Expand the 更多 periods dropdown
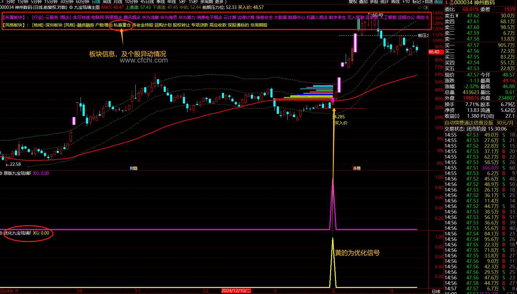517x294 pixels. click(x=221, y=2)
